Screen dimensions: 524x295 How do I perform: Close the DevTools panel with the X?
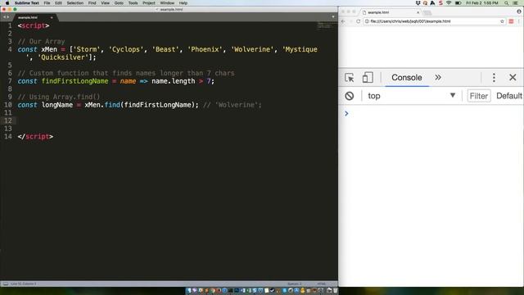click(x=513, y=78)
